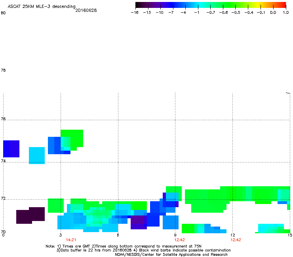Viewport: 293px width, 257px height.
Task: Click the "-1" color scale label
Action: 196,13
